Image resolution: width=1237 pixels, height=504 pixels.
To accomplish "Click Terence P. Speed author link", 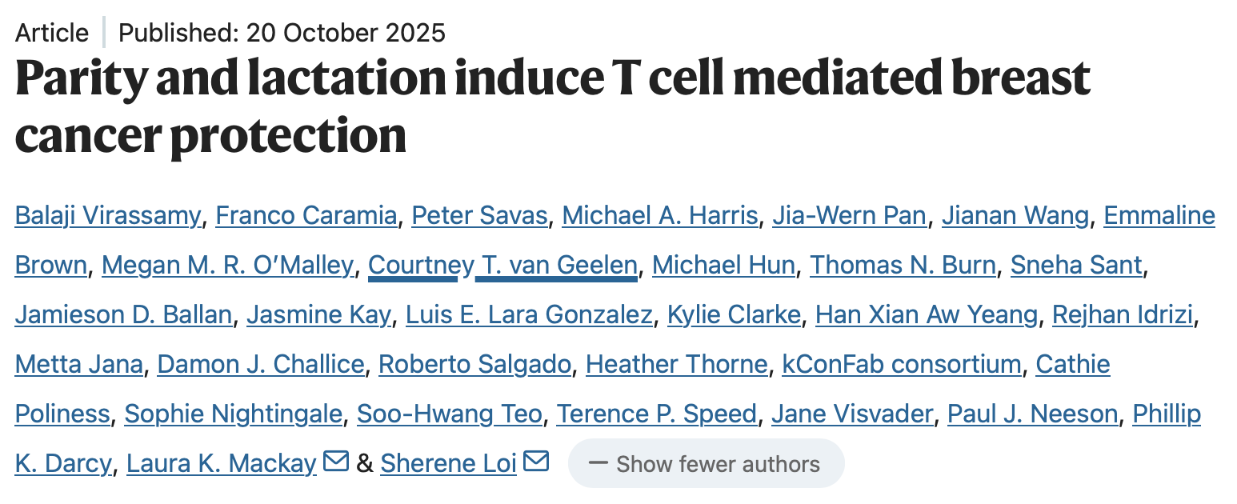I will pos(657,414).
